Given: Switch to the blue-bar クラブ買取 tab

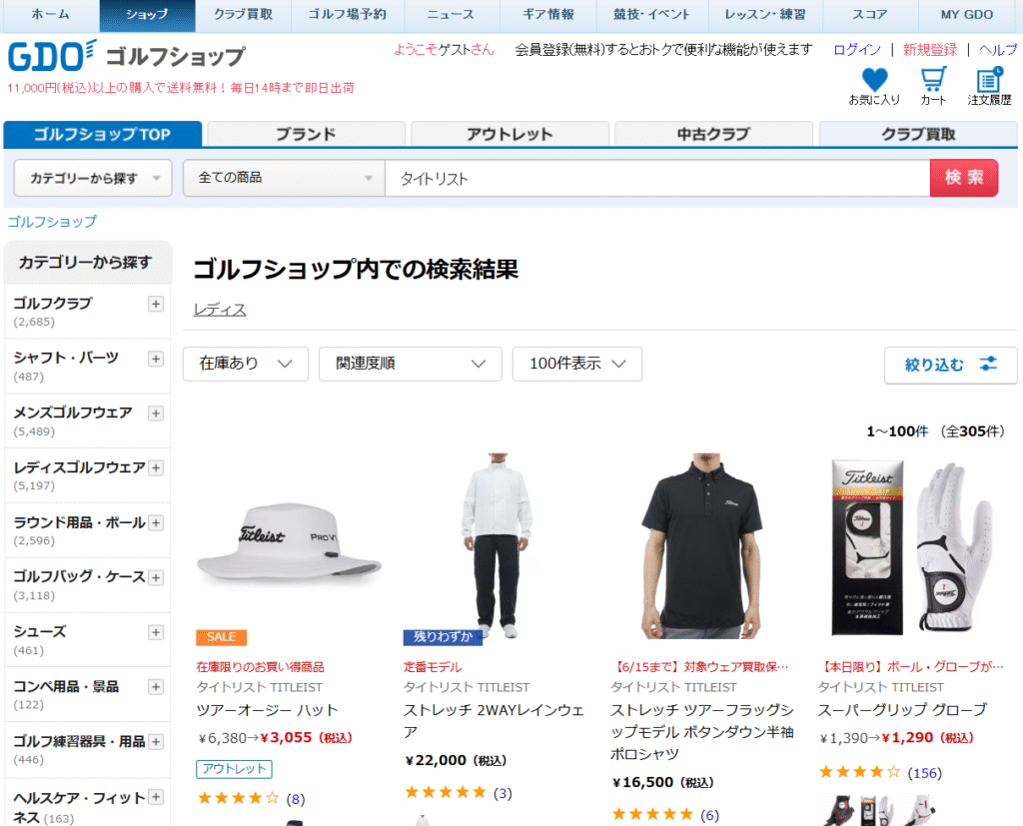Looking at the screenshot, I should pyautogui.click(x=919, y=135).
